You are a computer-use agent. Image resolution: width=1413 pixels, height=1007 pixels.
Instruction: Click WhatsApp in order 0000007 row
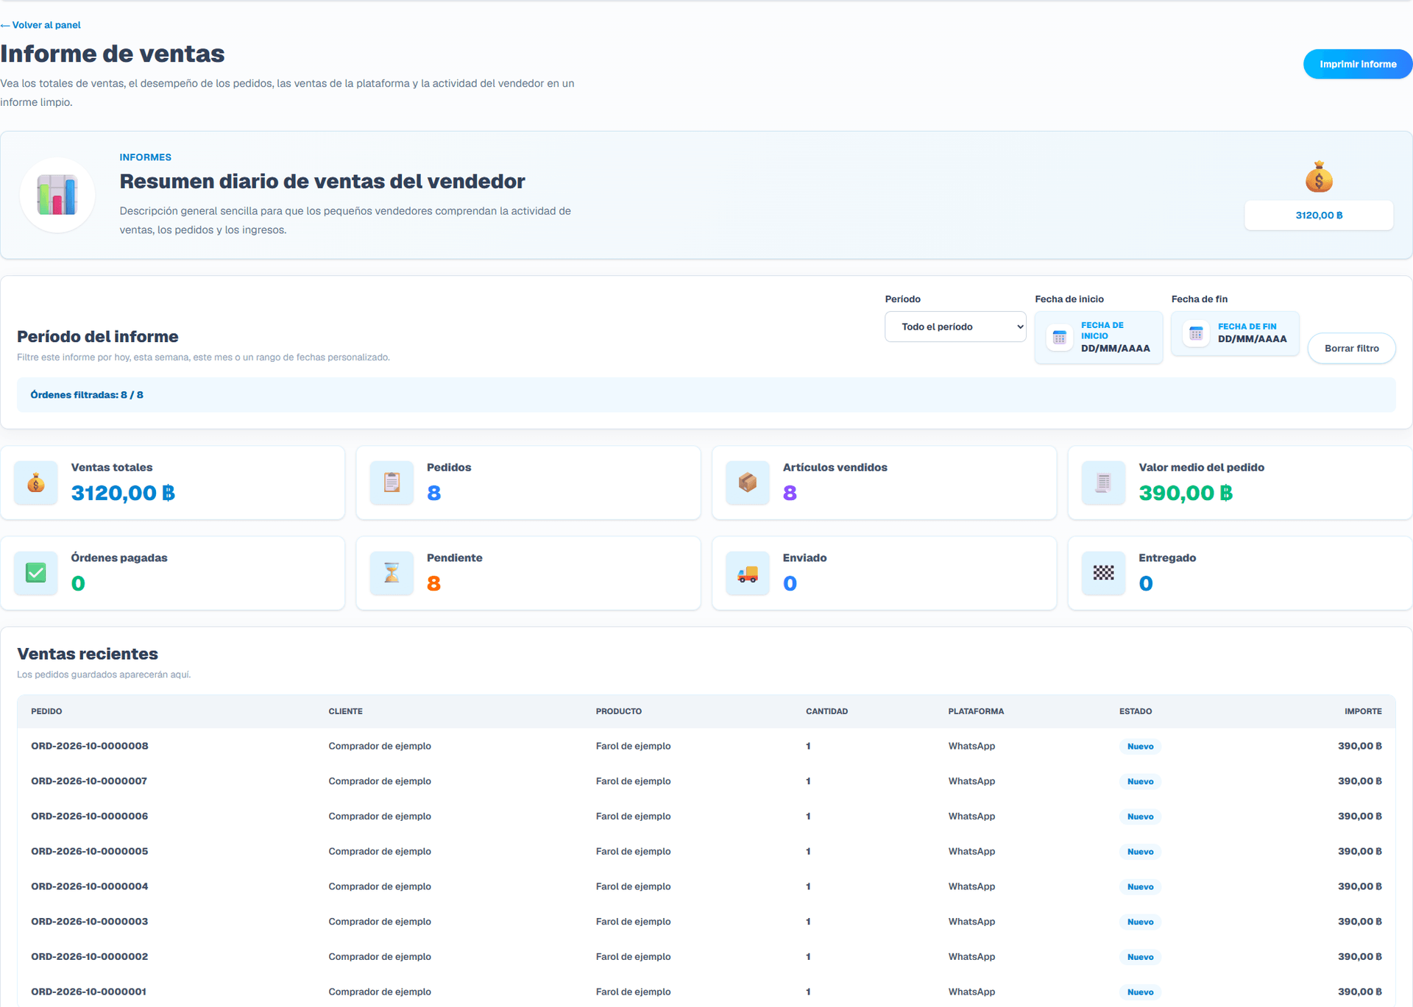[x=971, y=781]
